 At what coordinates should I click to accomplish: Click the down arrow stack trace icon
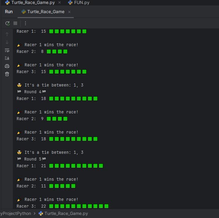[7, 42]
